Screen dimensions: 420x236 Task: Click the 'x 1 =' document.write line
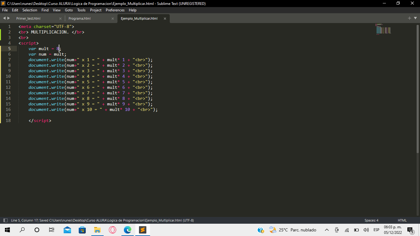(90, 60)
